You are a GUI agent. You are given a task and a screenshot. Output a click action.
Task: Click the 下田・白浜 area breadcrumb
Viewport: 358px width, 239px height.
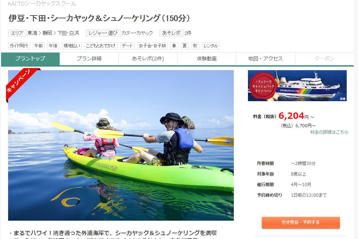[x=68, y=33]
